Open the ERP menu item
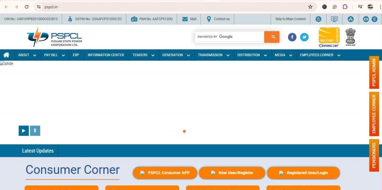382x190 pixels. pos(76,55)
